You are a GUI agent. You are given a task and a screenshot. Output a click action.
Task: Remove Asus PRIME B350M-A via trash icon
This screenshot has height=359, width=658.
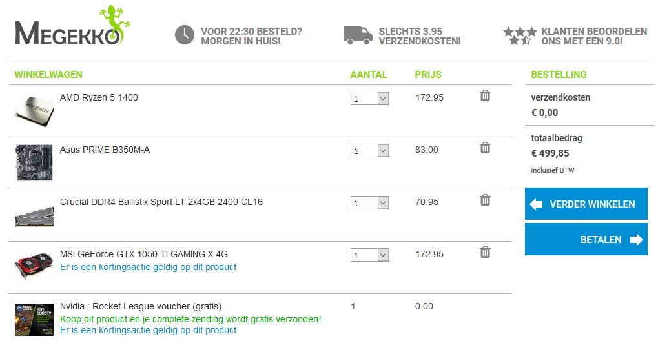click(x=485, y=148)
